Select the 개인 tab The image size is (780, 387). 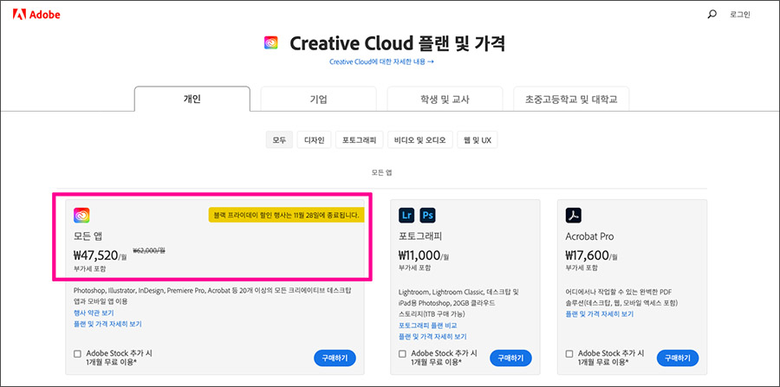[192, 99]
